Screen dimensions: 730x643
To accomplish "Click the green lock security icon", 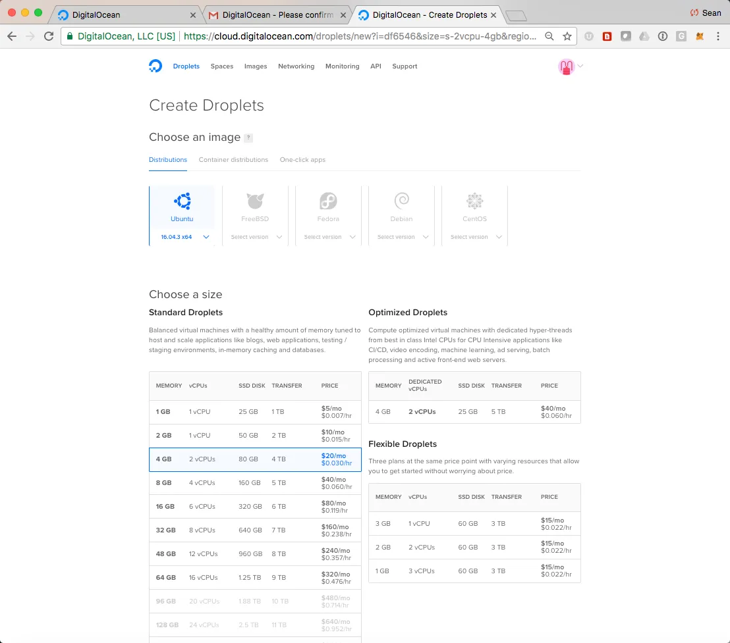I will tap(69, 36).
